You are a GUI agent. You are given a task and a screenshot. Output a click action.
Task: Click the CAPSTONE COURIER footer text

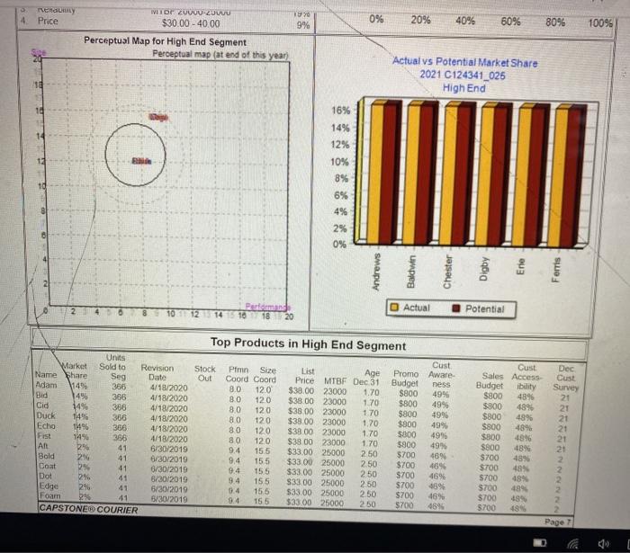point(88,509)
